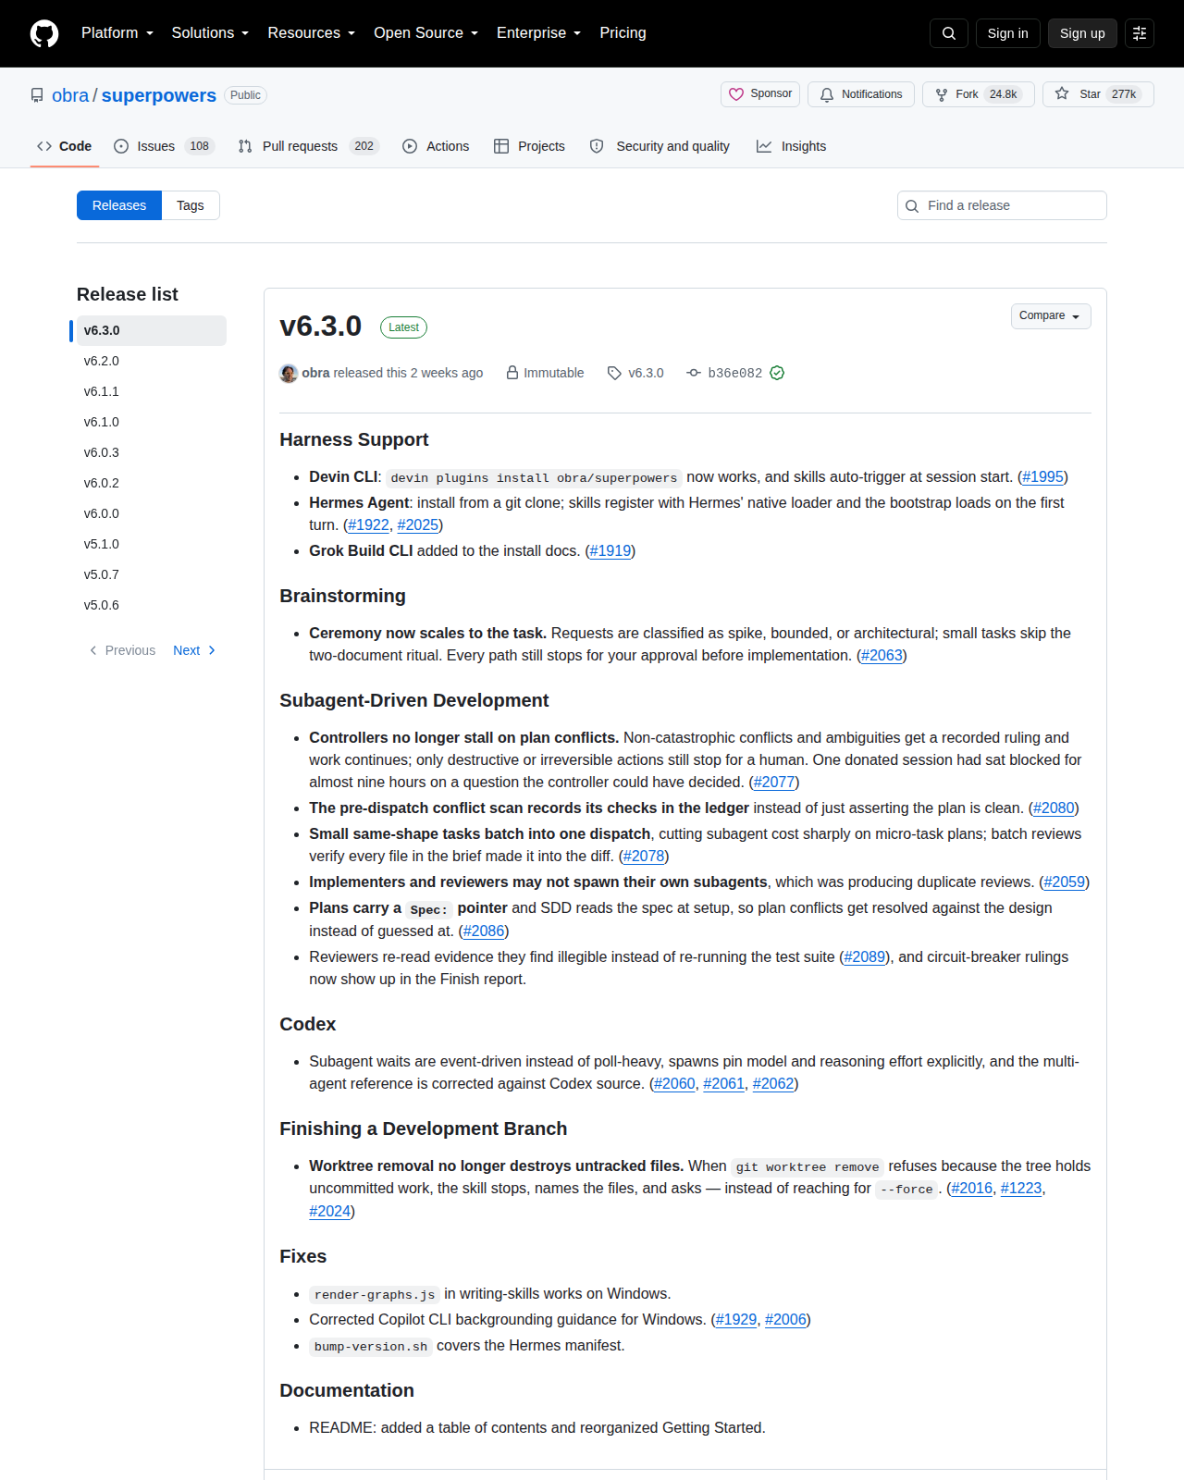
Task: Click the Find a release search field
Action: pyautogui.click(x=1002, y=205)
